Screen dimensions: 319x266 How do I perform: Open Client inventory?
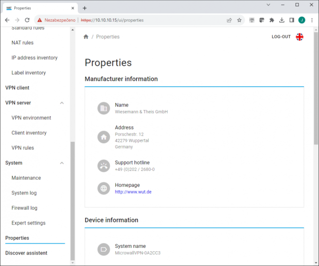click(x=29, y=133)
